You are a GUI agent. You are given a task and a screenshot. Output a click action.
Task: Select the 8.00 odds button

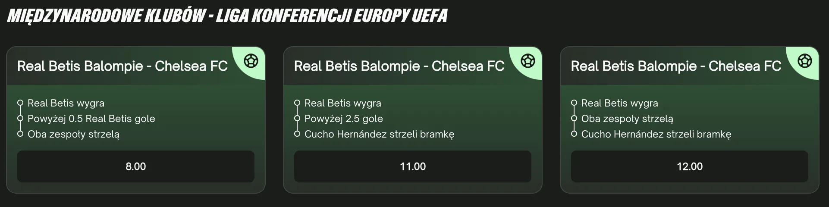[136, 166]
